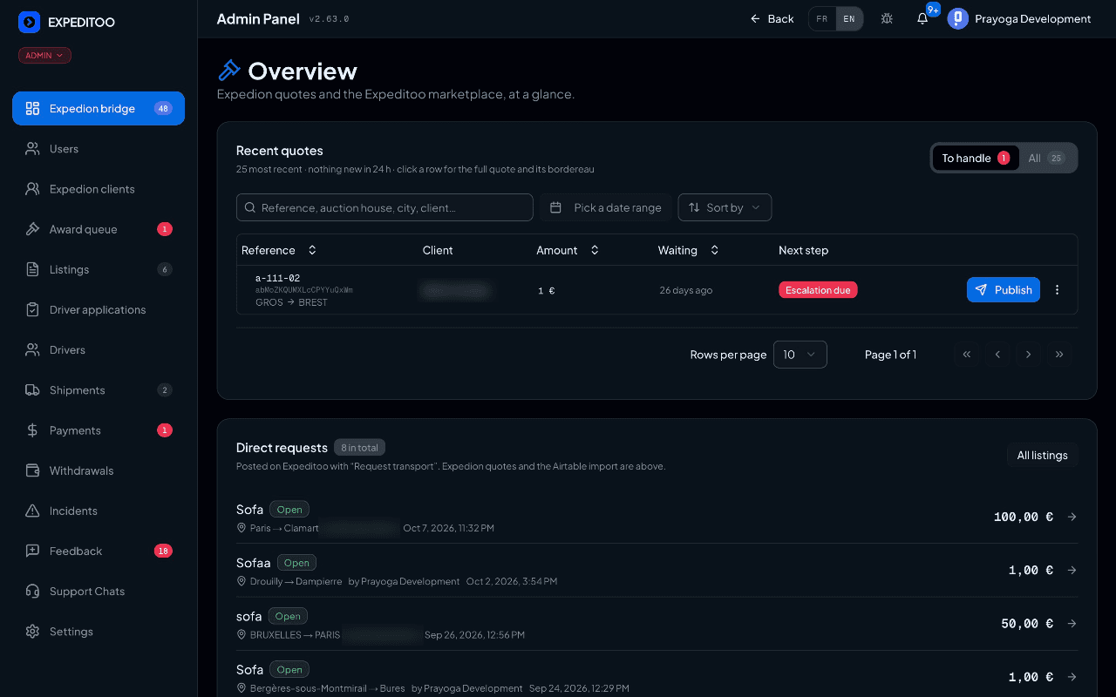This screenshot has height=697, width=1116.
Task: Click the Escalation due badge
Action: click(818, 290)
